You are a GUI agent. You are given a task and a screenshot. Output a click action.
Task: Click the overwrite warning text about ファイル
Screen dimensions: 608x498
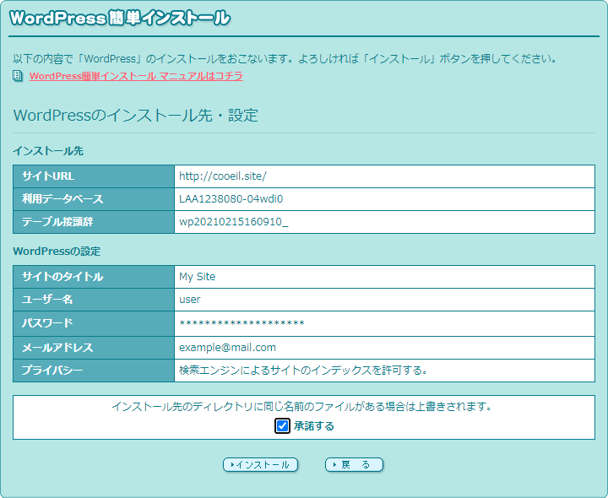[302, 407]
